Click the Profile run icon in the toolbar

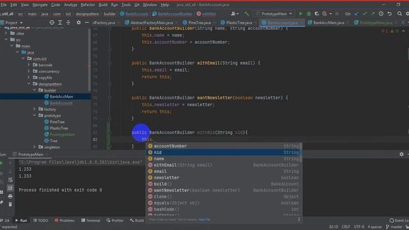pos(324,14)
